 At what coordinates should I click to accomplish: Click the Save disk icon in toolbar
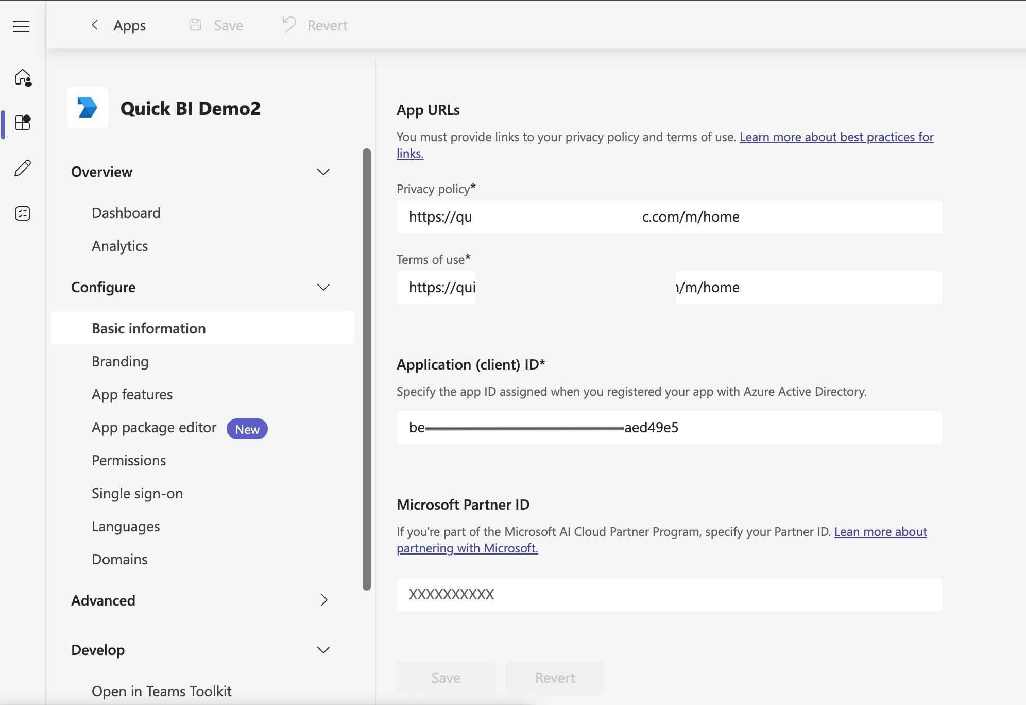click(195, 25)
